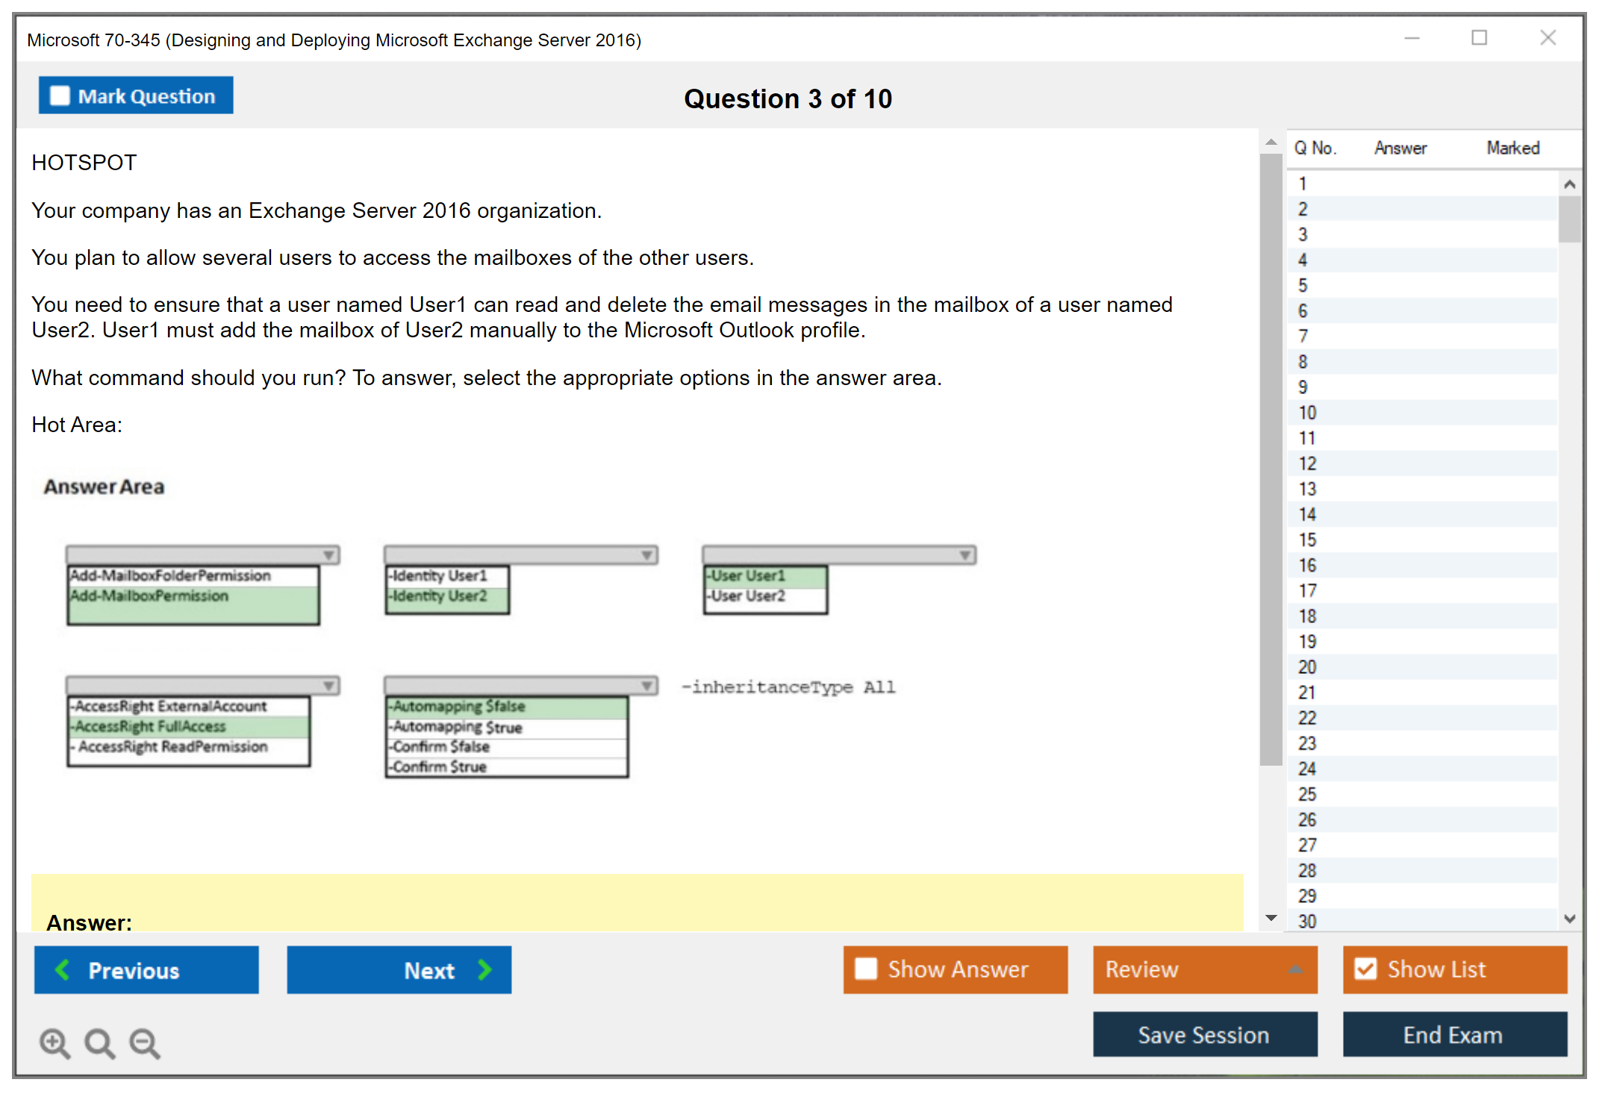Click the zoom out magnifier icon
The image size is (1605, 1097).
pyautogui.click(x=144, y=1043)
